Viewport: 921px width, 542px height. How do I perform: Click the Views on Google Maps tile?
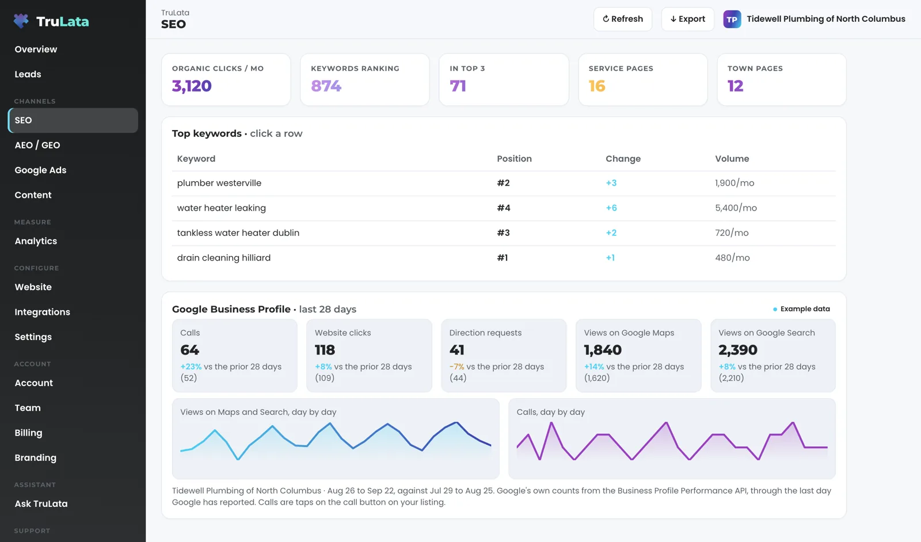click(x=638, y=356)
